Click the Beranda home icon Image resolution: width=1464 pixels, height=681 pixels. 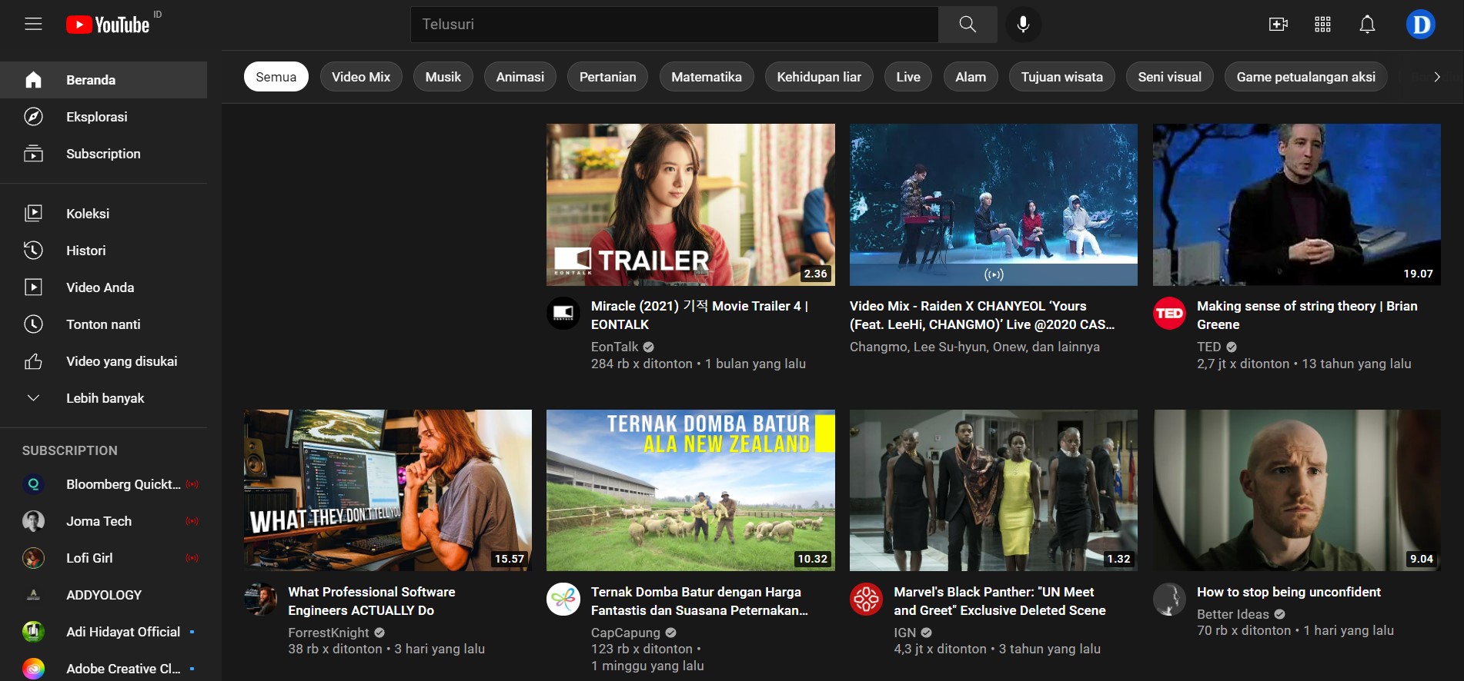[x=33, y=80]
